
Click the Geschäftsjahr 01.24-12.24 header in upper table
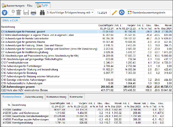tap(106, 27)
